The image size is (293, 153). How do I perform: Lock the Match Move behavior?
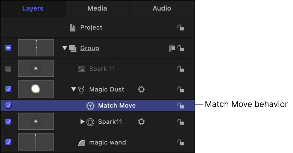pyautogui.click(x=180, y=106)
